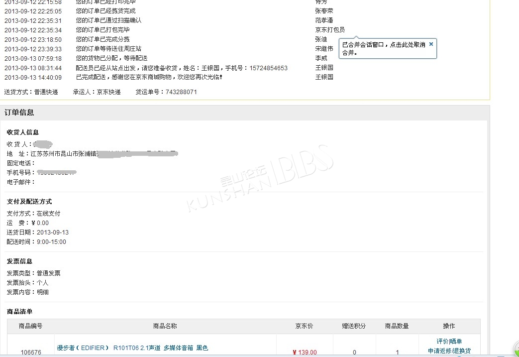Select timestamp 2013-09-12 22:35:31
The width and height of the screenshot is (519, 357).
click(x=33, y=20)
